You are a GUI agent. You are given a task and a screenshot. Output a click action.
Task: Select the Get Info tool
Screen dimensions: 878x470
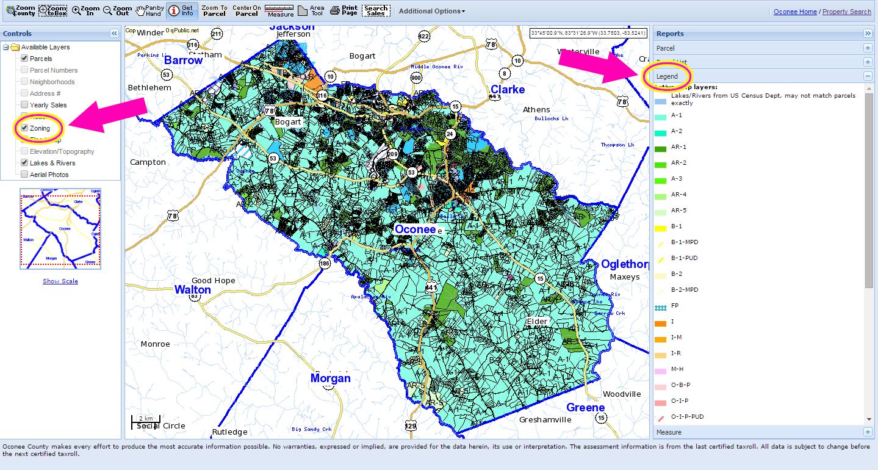click(x=181, y=10)
